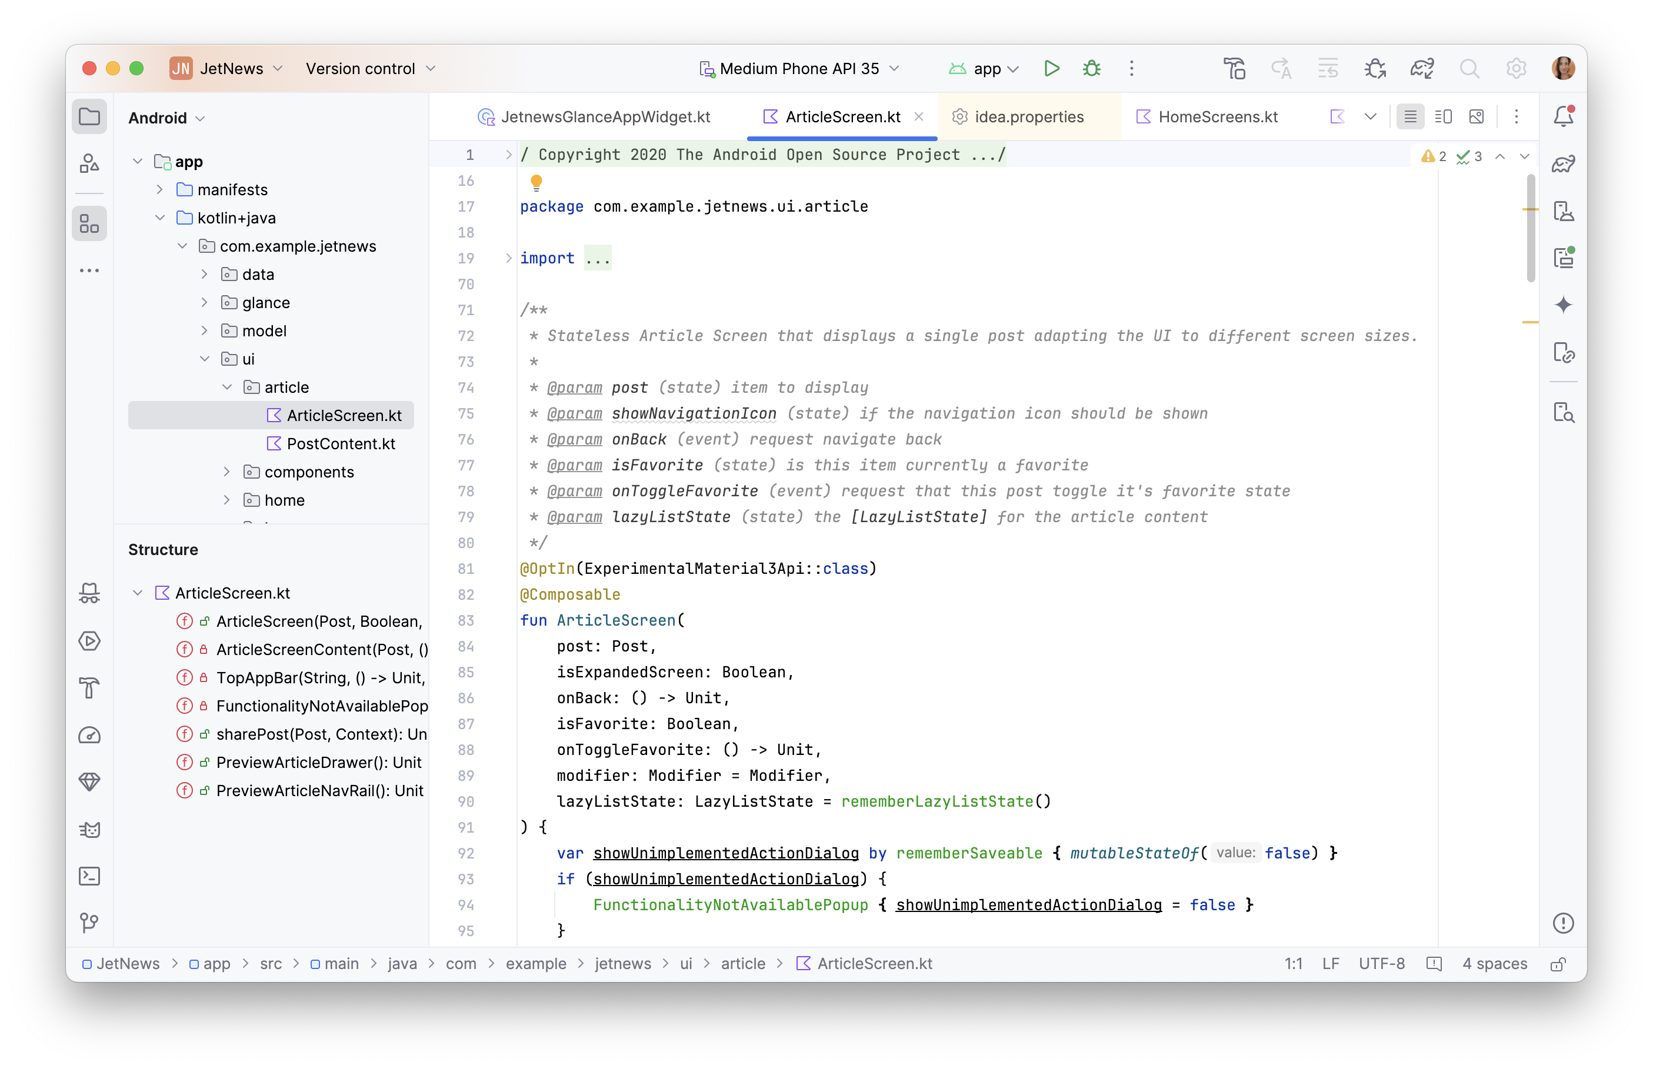The height and width of the screenshot is (1069, 1653).
Task: Run the app with the green play button
Action: (x=1051, y=68)
